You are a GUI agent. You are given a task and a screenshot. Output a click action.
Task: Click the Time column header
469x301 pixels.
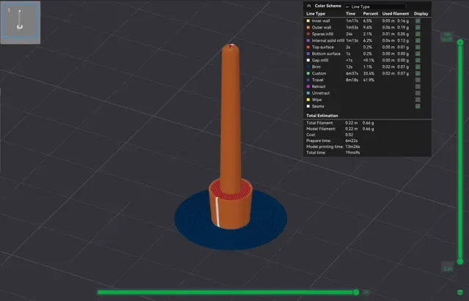[350, 14]
